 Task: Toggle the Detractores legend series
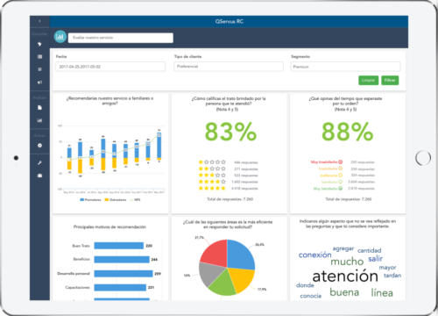[116, 200]
